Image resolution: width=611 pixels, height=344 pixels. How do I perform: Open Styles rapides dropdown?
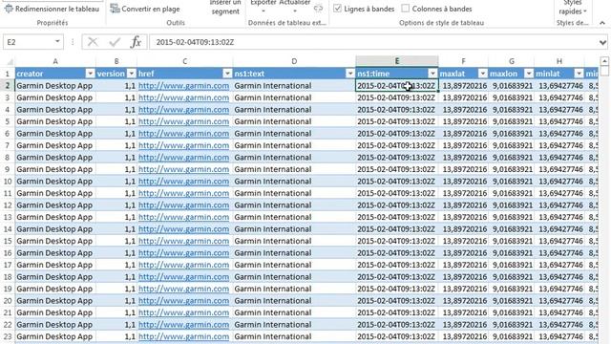573,8
